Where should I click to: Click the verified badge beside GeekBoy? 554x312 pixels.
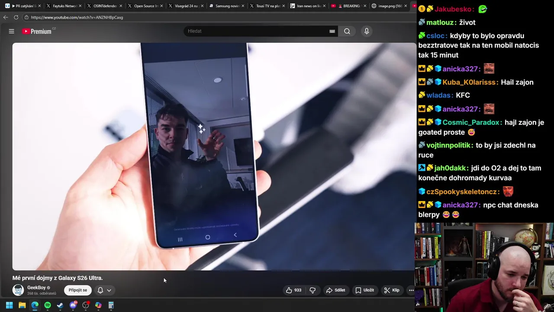(48, 288)
